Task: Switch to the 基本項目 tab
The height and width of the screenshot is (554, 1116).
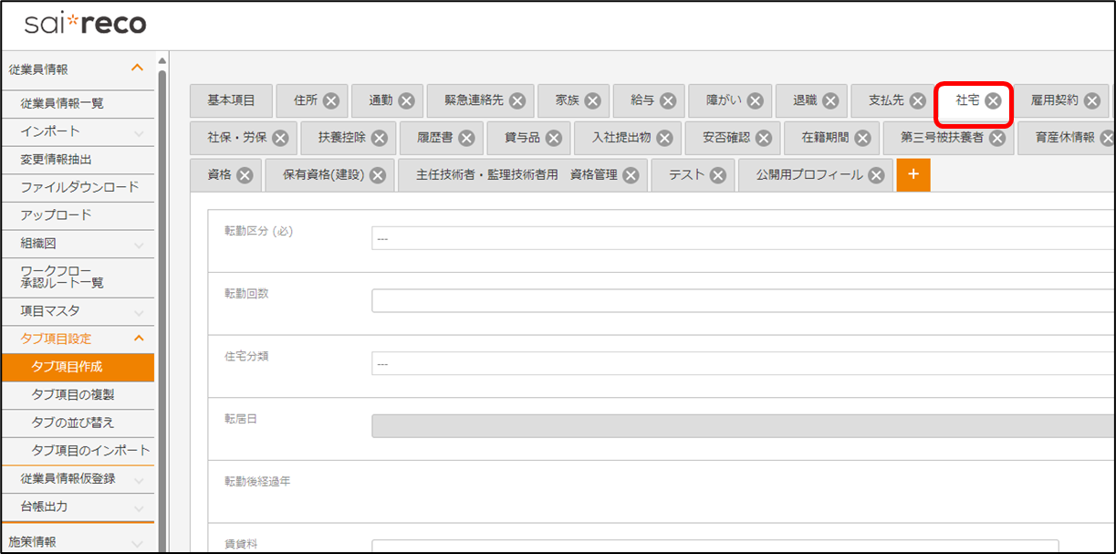Action: (231, 100)
